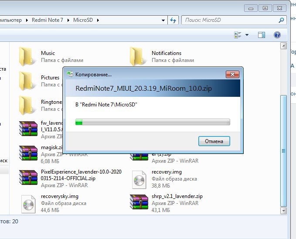Click the 43,1 МБ size label
Viewport: 296px width, 239px height.
[161, 210]
